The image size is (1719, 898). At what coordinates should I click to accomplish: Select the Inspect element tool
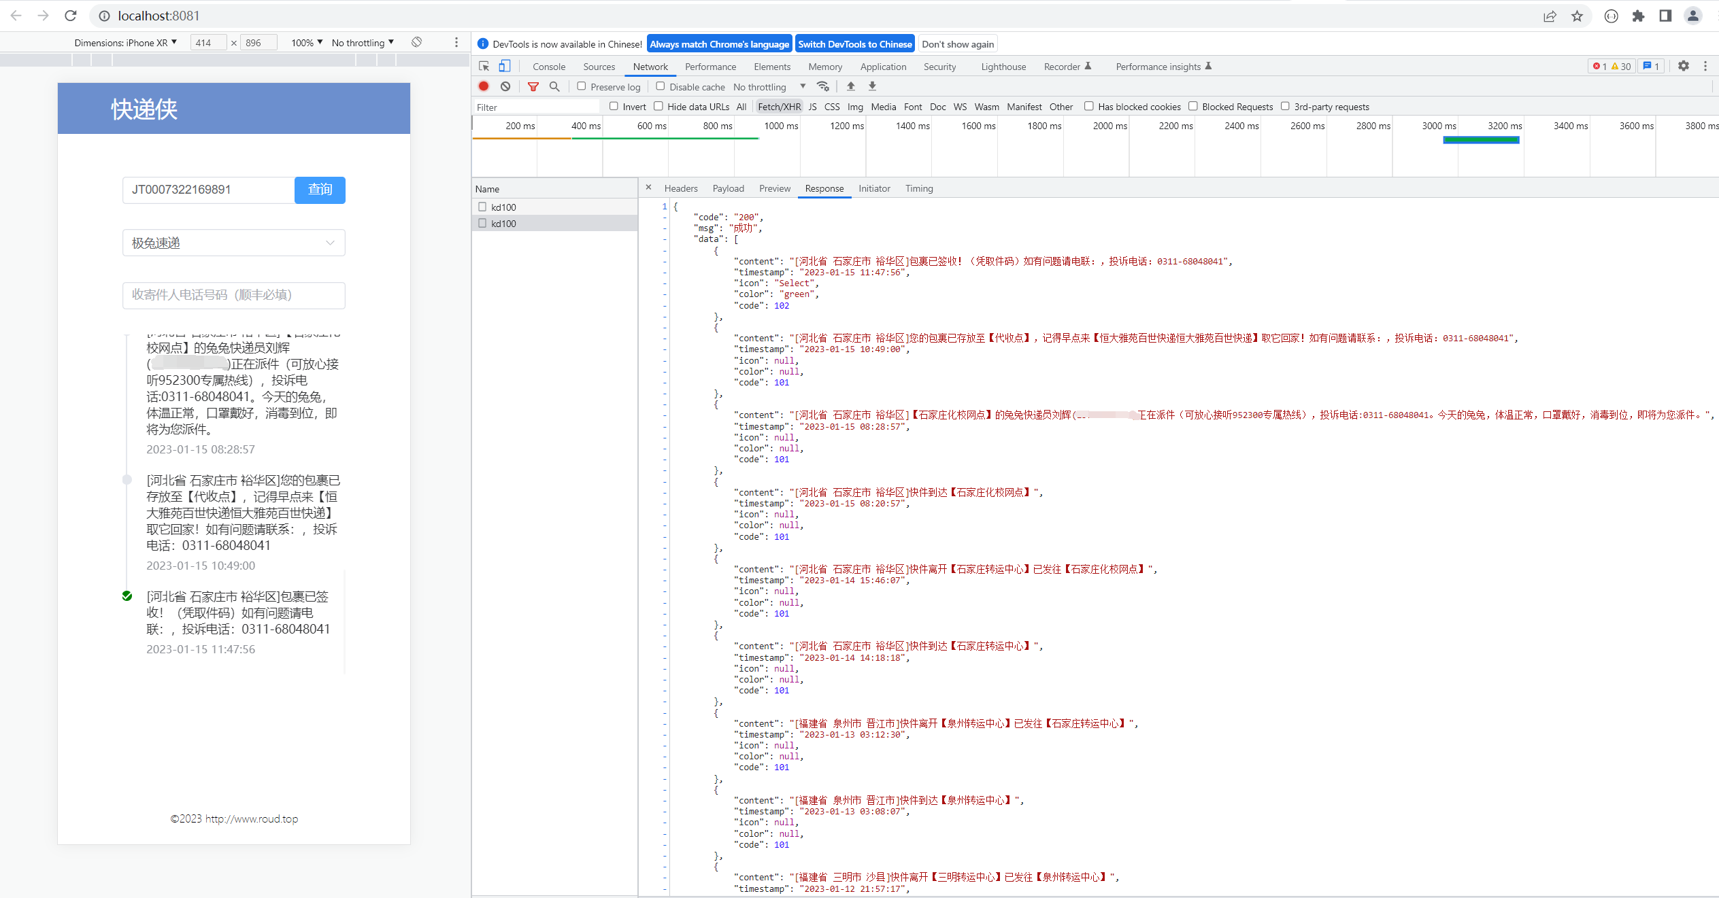click(x=484, y=66)
